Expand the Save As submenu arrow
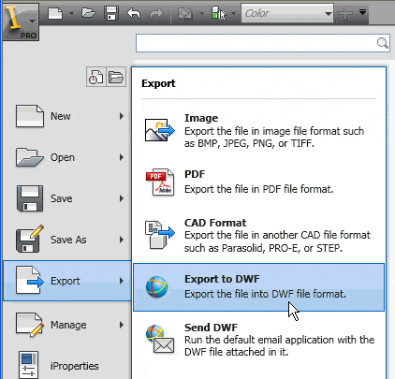The image size is (395, 379). click(122, 240)
